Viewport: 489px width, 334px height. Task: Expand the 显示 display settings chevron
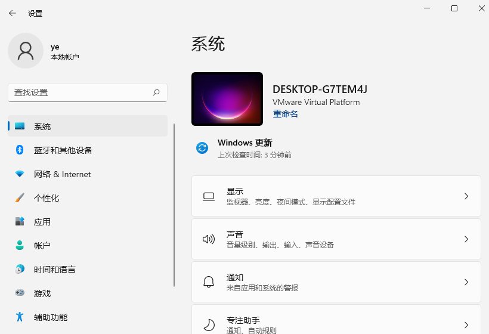[x=466, y=196]
